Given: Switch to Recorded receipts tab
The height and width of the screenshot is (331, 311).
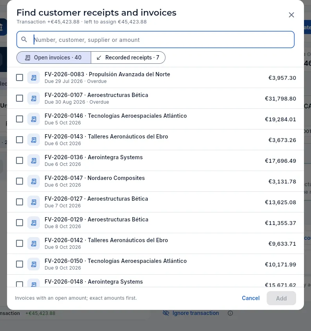Looking at the screenshot, I should [x=128, y=58].
